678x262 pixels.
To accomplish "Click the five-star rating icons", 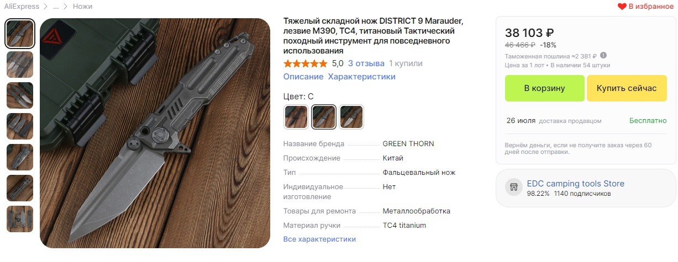I will (x=305, y=63).
